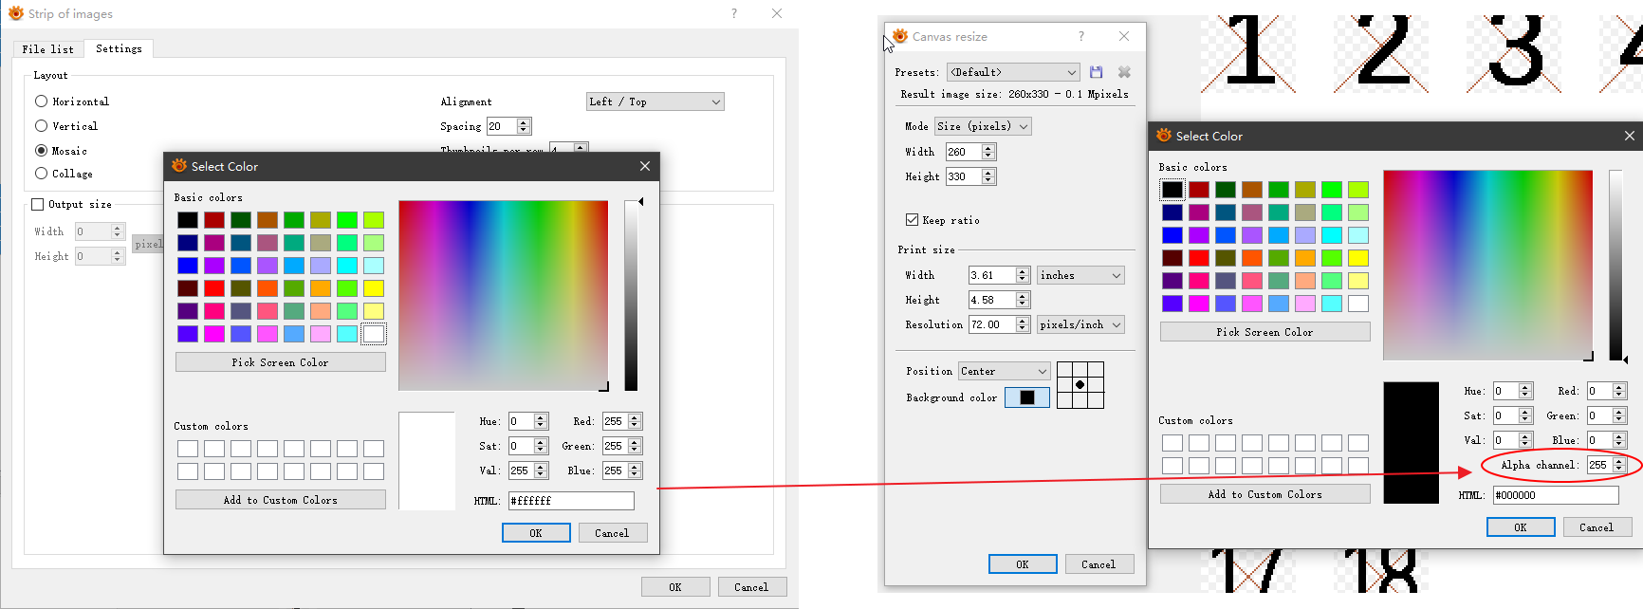The width and height of the screenshot is (1643, 609).
Task: Click Add to Custom Colors in right dialog
Action: tap(1265, 494)
